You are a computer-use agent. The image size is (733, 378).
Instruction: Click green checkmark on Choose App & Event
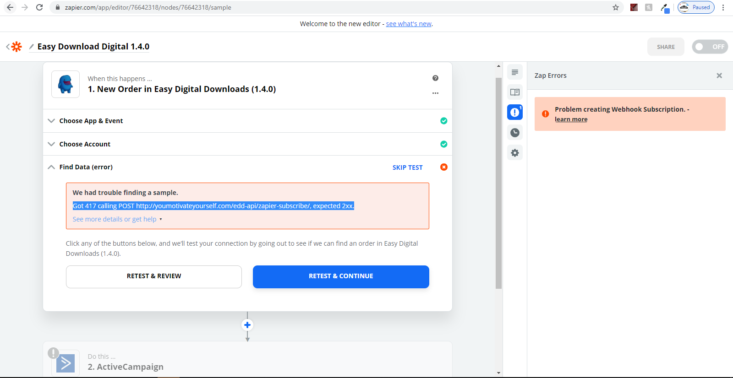[x=444, y=121]
